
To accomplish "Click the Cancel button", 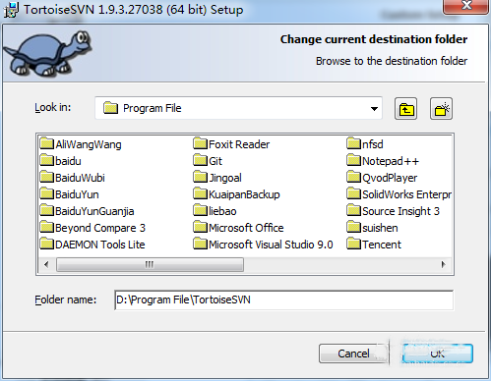I will pyautogui.click(x=353, y=354).
